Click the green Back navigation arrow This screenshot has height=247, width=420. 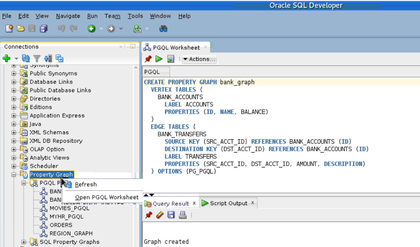click(x=91, y=29)
